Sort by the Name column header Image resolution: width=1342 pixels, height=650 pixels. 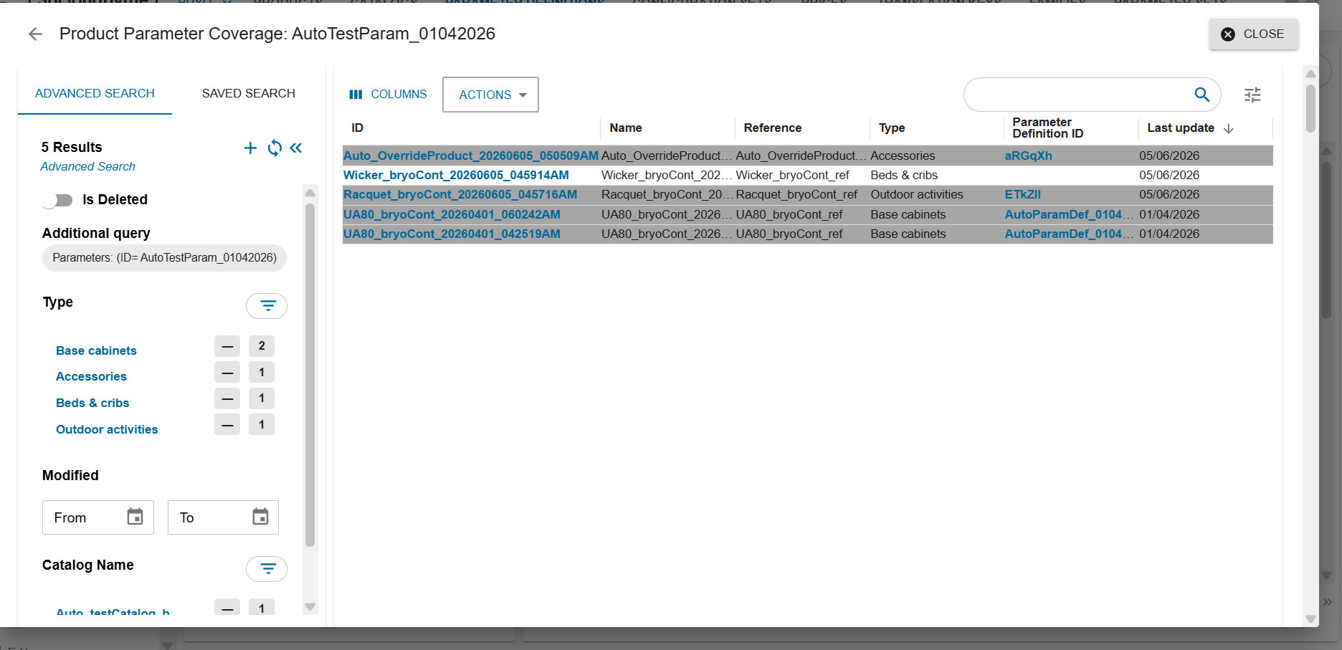(x=626, y=128)
